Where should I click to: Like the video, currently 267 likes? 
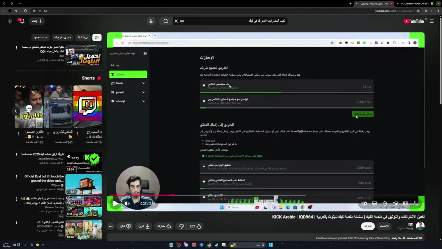click(x=195, y=226)
